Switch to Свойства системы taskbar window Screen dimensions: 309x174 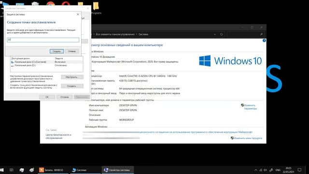(118, 170)
